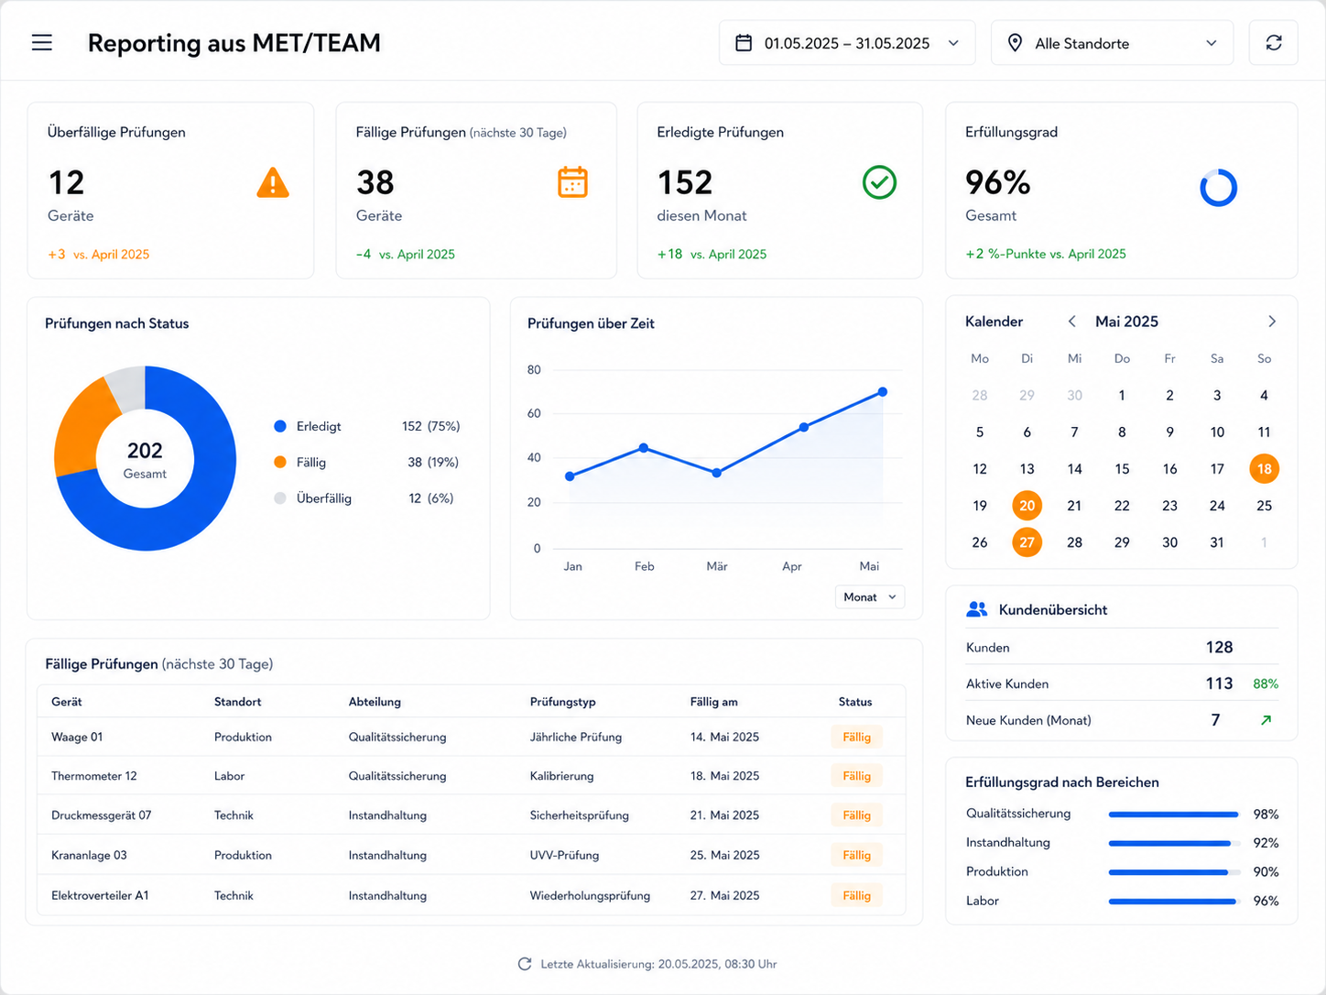
Task: Click the Kundenübersicht people icon
Action: [x=977, y=609]
